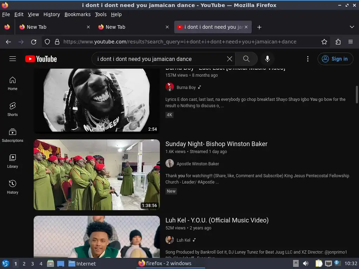This screenshot has height=269, width=359.
Task: Open Library in the sidebar
Action: coord(13,161)
